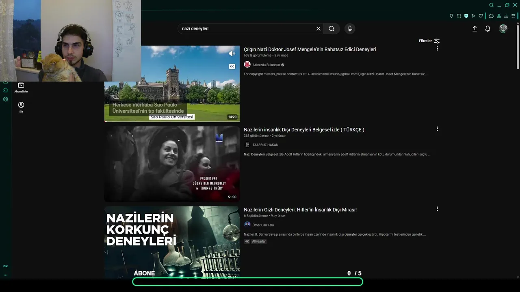Open the flow send arrow icon
Image resolution: width=520 pixels, height=292 pixels.
pyautogui.click(x=473, y=16)
